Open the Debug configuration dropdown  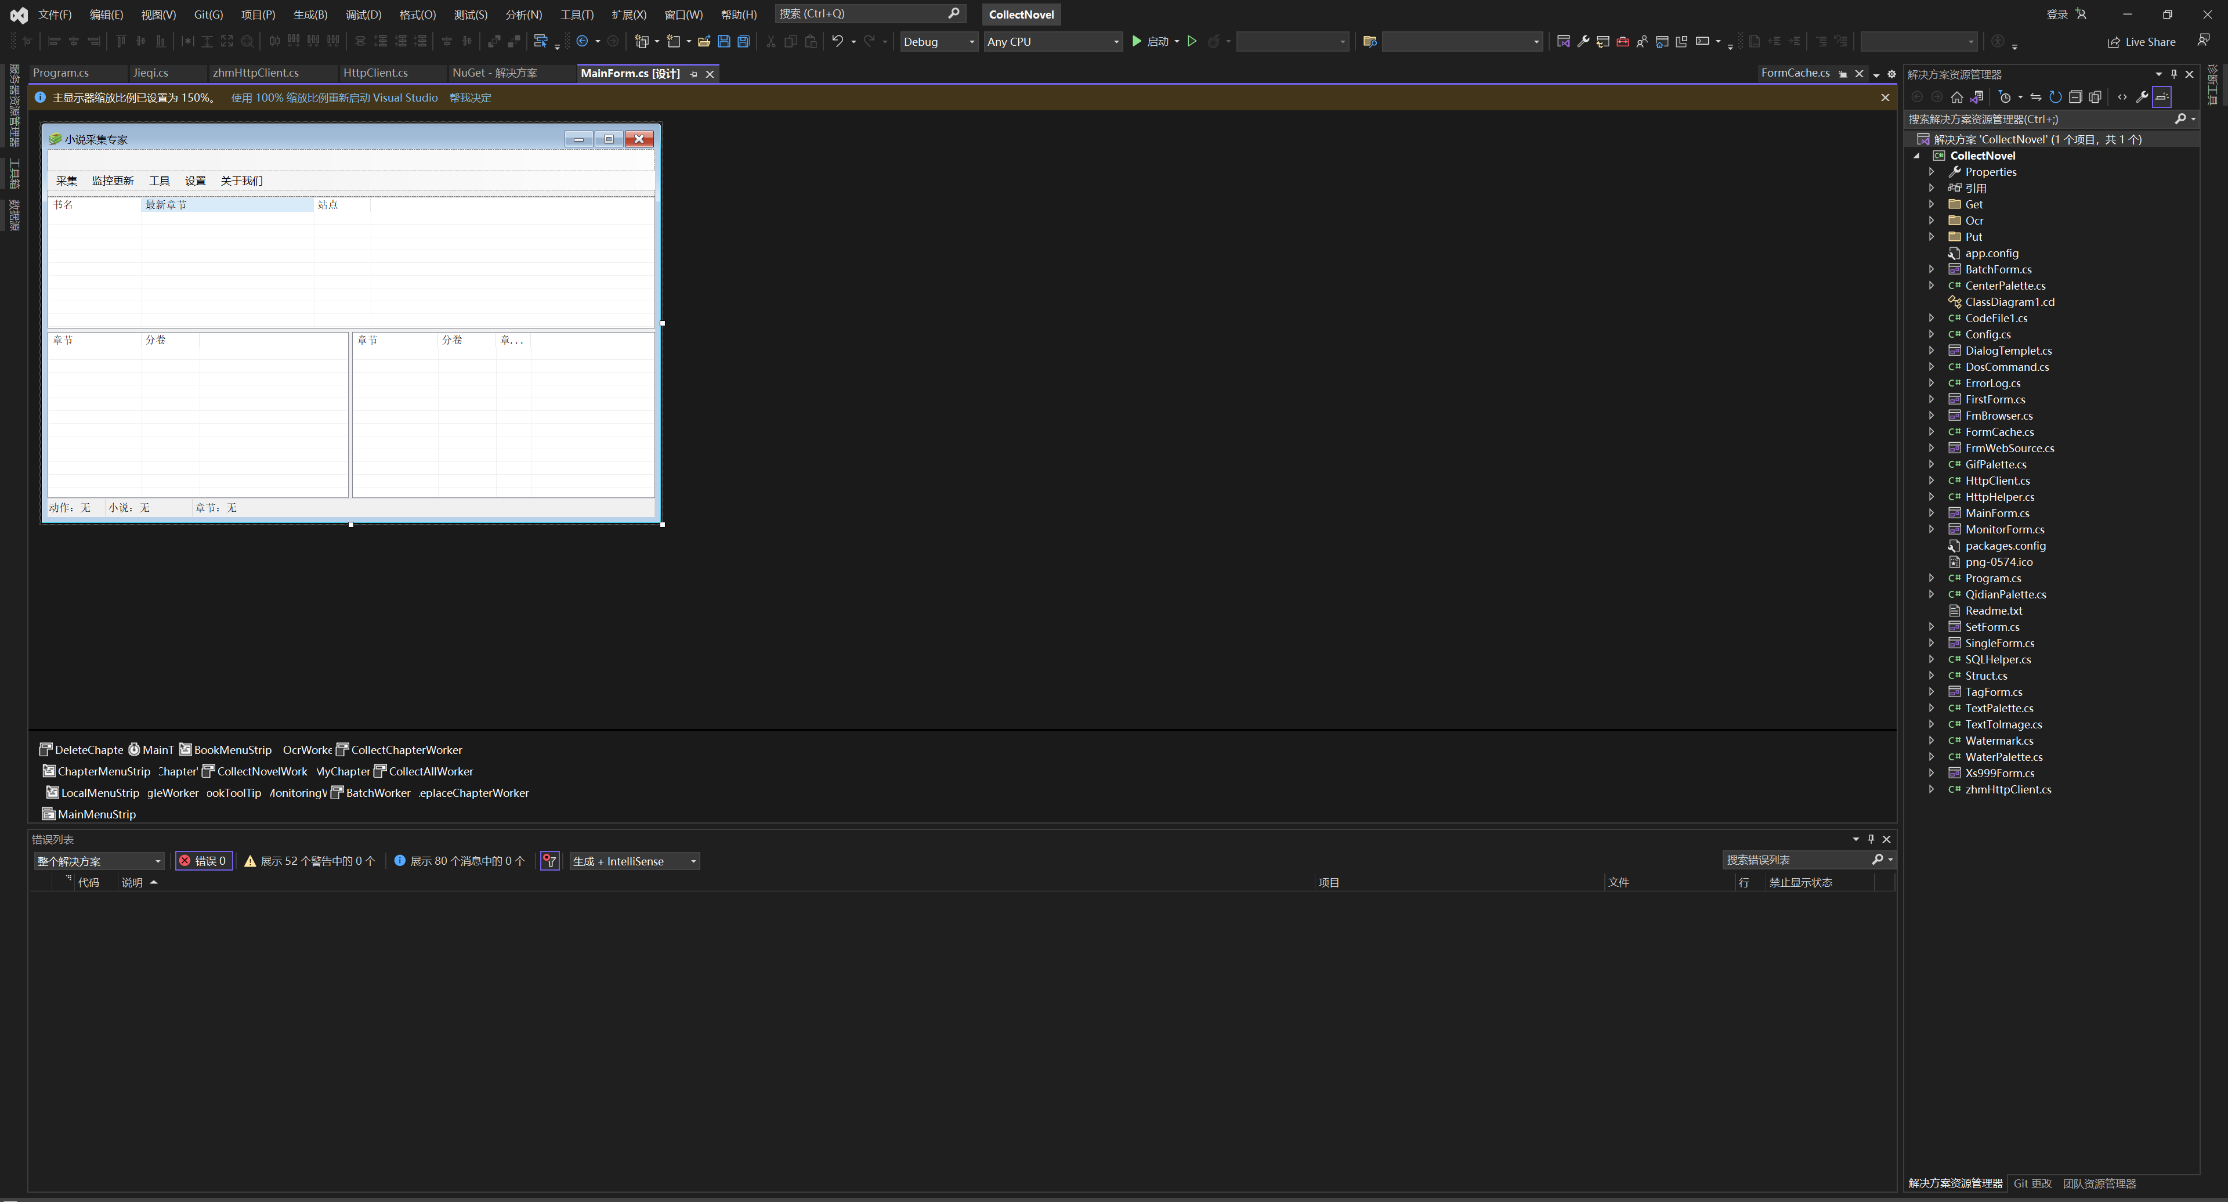[939, 42]
